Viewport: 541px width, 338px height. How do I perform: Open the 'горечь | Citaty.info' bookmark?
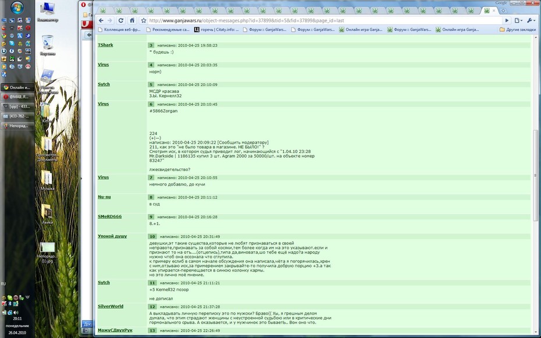216,30
